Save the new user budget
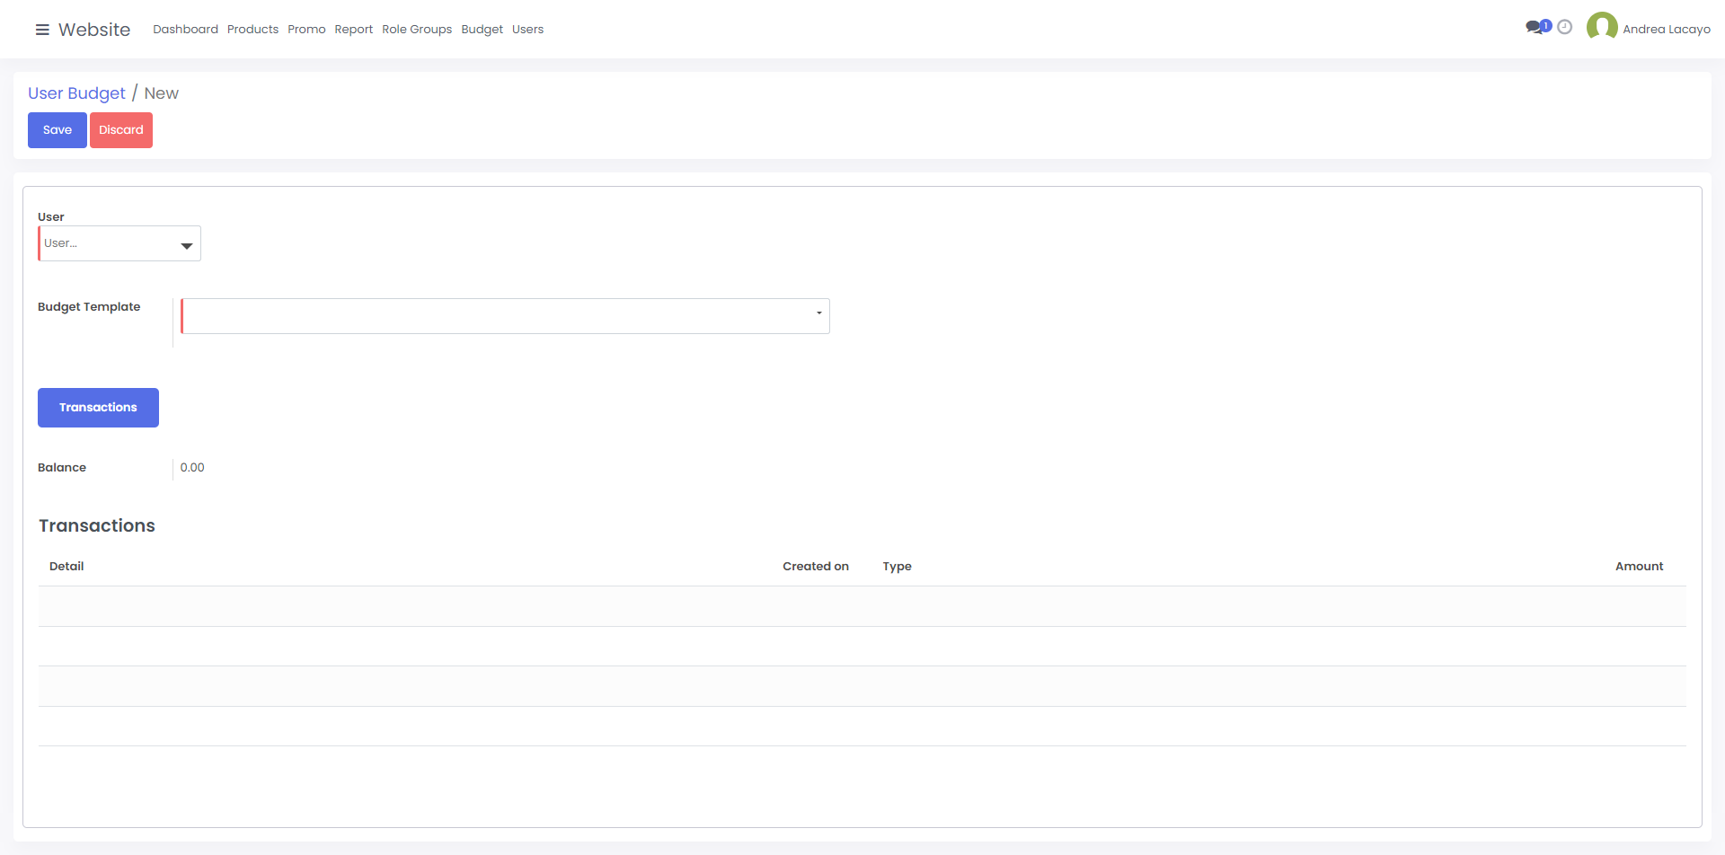The image size is (1725, 855). pos(57,130)
